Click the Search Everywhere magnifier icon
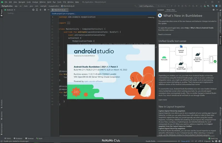Screen dimensions: 222x143 212,6
